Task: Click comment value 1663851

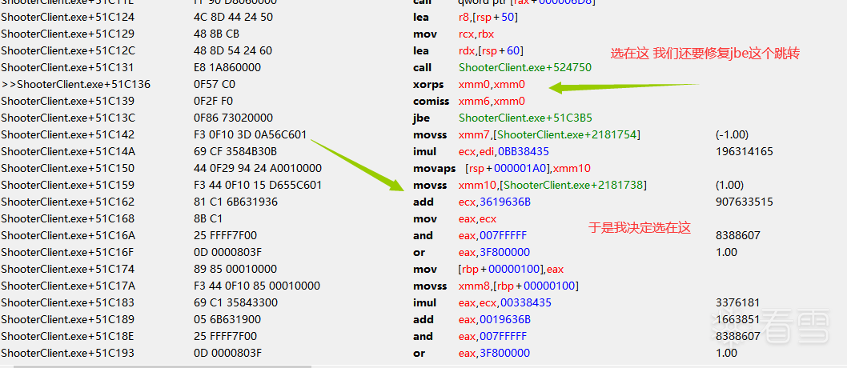Action: 738,319
